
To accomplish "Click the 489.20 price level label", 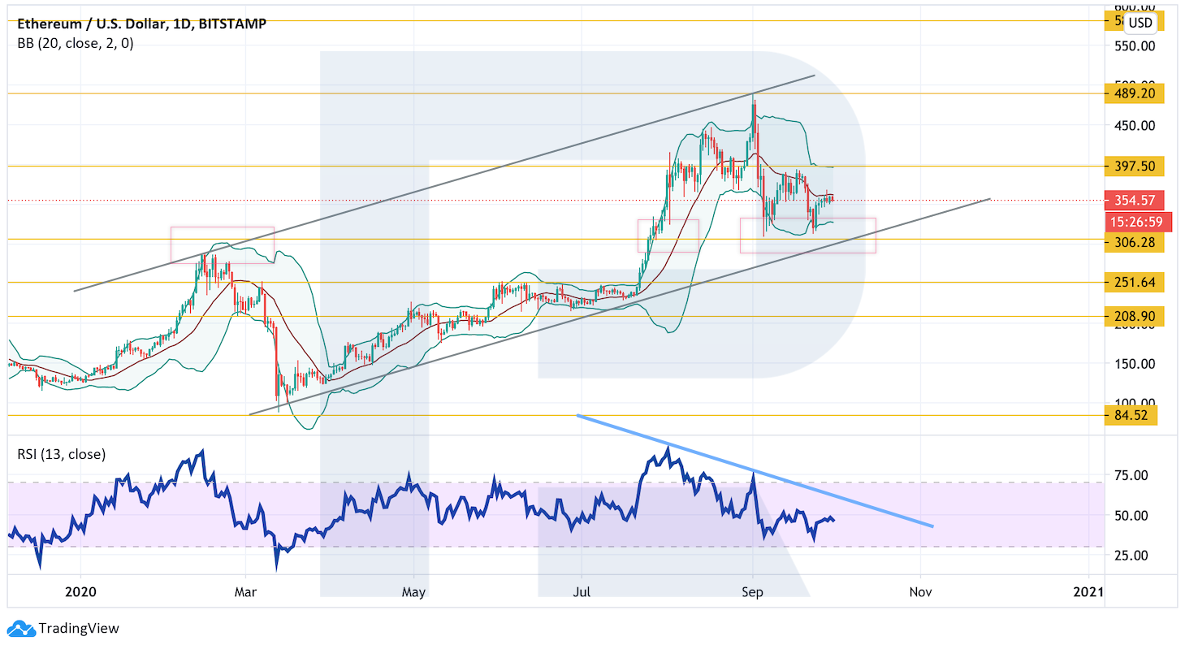I will point(1135,93).
